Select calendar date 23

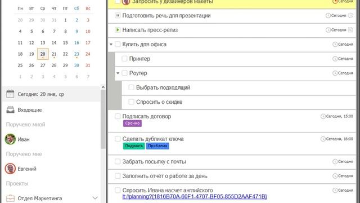point(76,54)
